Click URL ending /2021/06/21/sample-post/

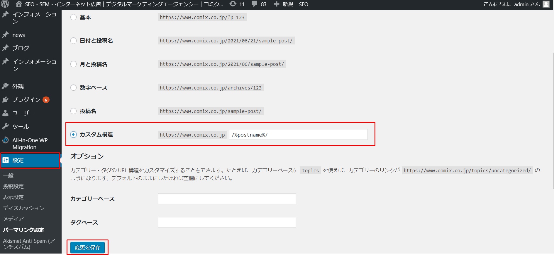click(226, 41)
